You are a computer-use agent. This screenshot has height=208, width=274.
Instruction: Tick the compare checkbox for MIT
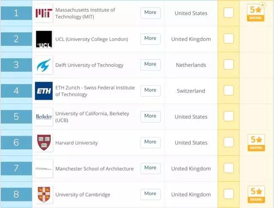(x=229, y=13)
